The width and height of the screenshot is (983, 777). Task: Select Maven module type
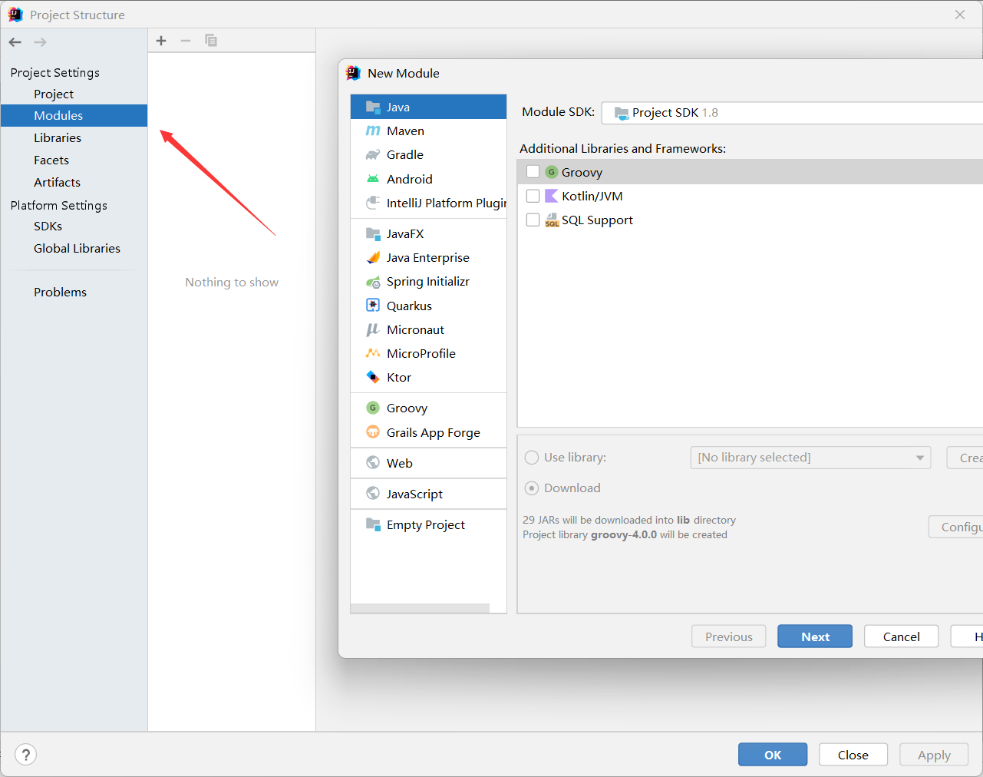pos(428,131)
